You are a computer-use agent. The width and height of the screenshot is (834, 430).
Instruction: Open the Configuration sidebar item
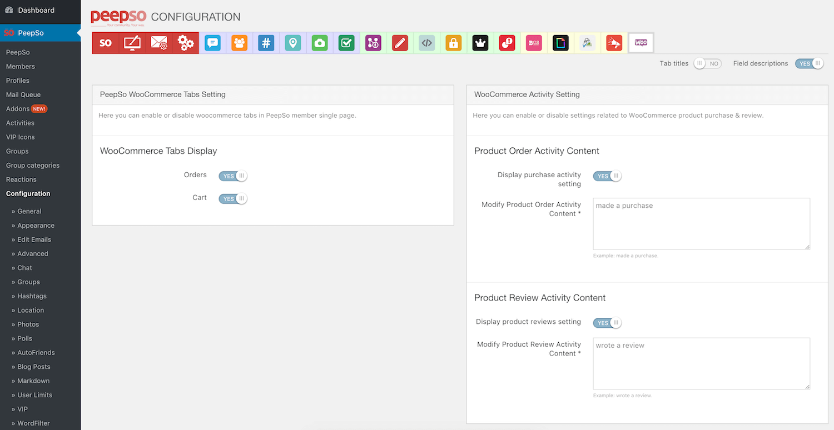pyautogui.click(x=28, y=194)
